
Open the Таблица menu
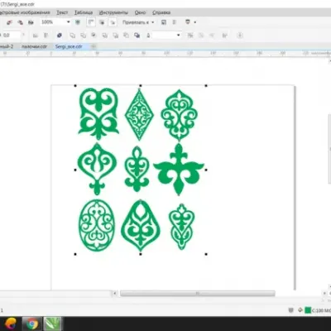pyautogui.click(x=84, y=12)
